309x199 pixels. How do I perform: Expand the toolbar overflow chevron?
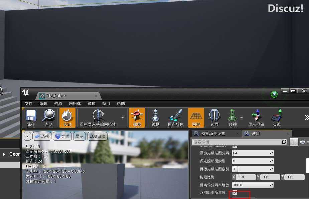tap(306, 117)
